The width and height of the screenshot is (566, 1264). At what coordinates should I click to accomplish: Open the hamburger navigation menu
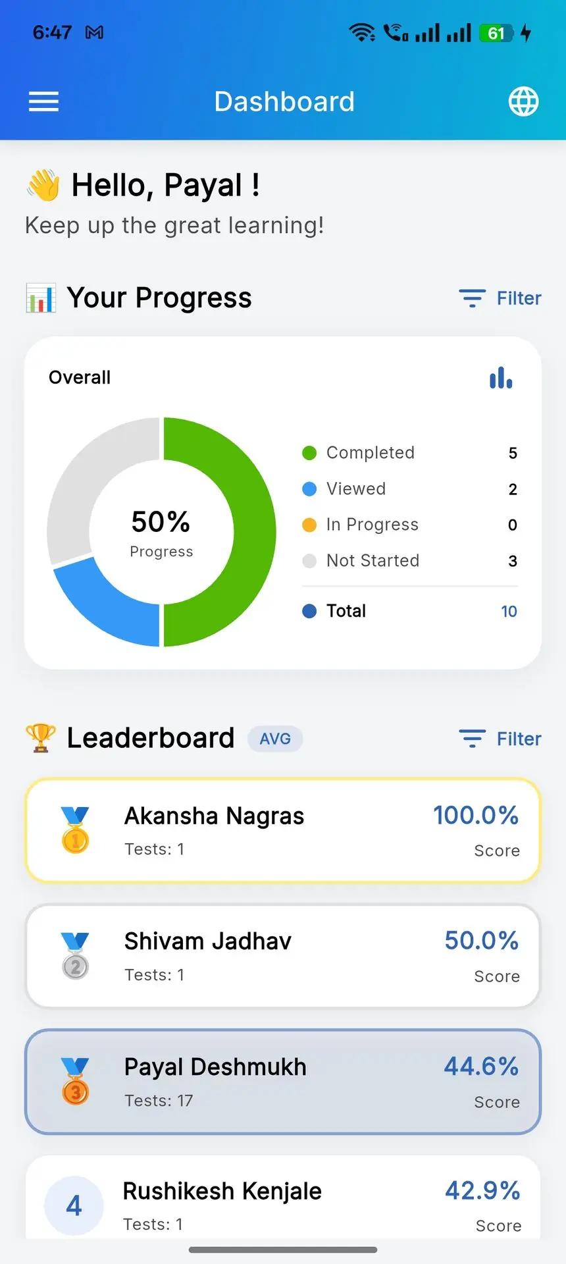[43, 101]
